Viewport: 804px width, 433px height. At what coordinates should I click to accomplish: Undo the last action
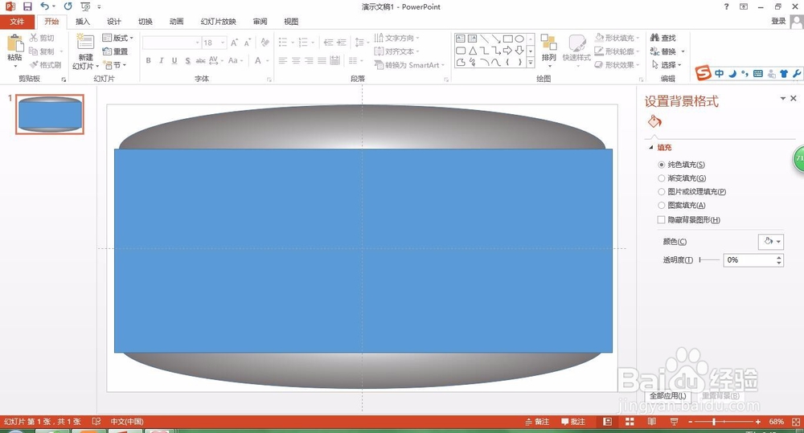pyautogui.click(x=45, y=6)
